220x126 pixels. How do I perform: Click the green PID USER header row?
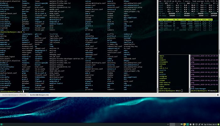185,20
